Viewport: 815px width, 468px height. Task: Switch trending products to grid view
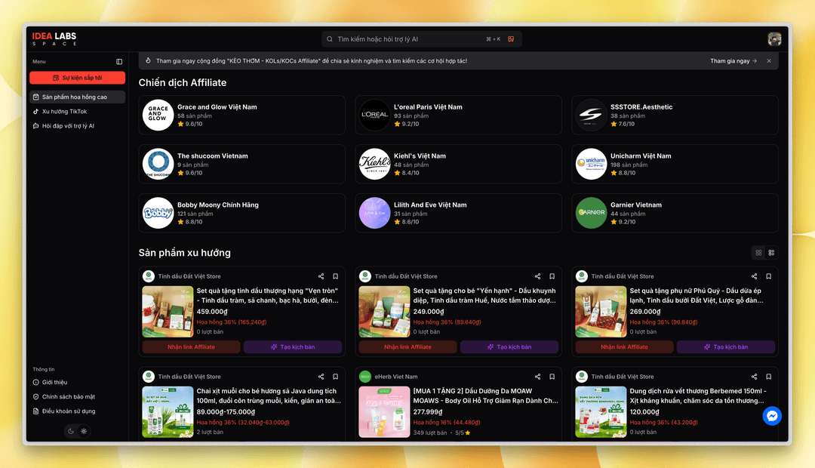[758, 253]
